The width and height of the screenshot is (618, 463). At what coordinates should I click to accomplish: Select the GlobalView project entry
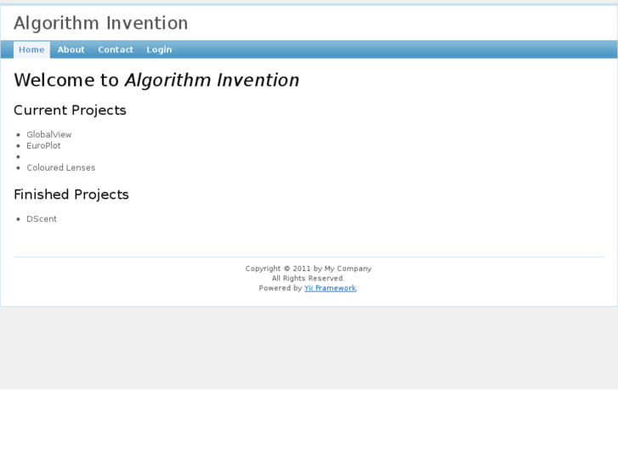49,135
